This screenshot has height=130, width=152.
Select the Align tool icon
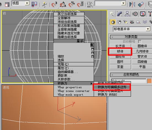(141, 4)
